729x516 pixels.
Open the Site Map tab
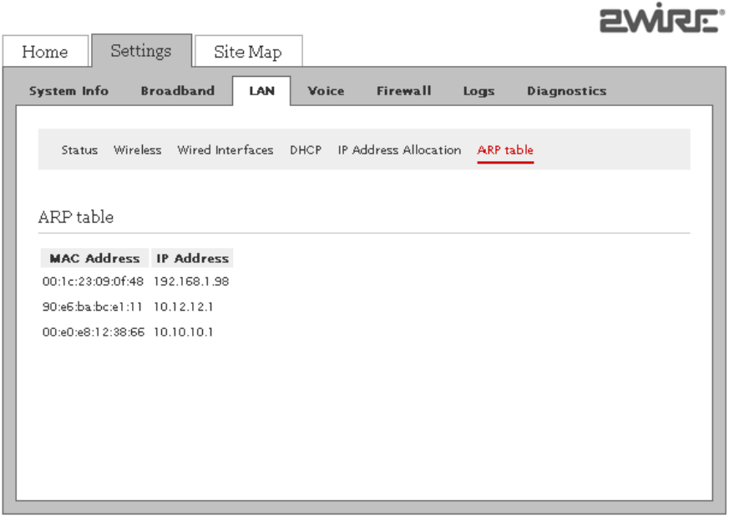(x=248, y=51)
